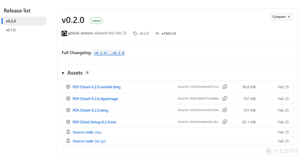The image size is (301, 157).
Task: Copy sha256 of the Setup exe asset
Action: pos(225,122)
